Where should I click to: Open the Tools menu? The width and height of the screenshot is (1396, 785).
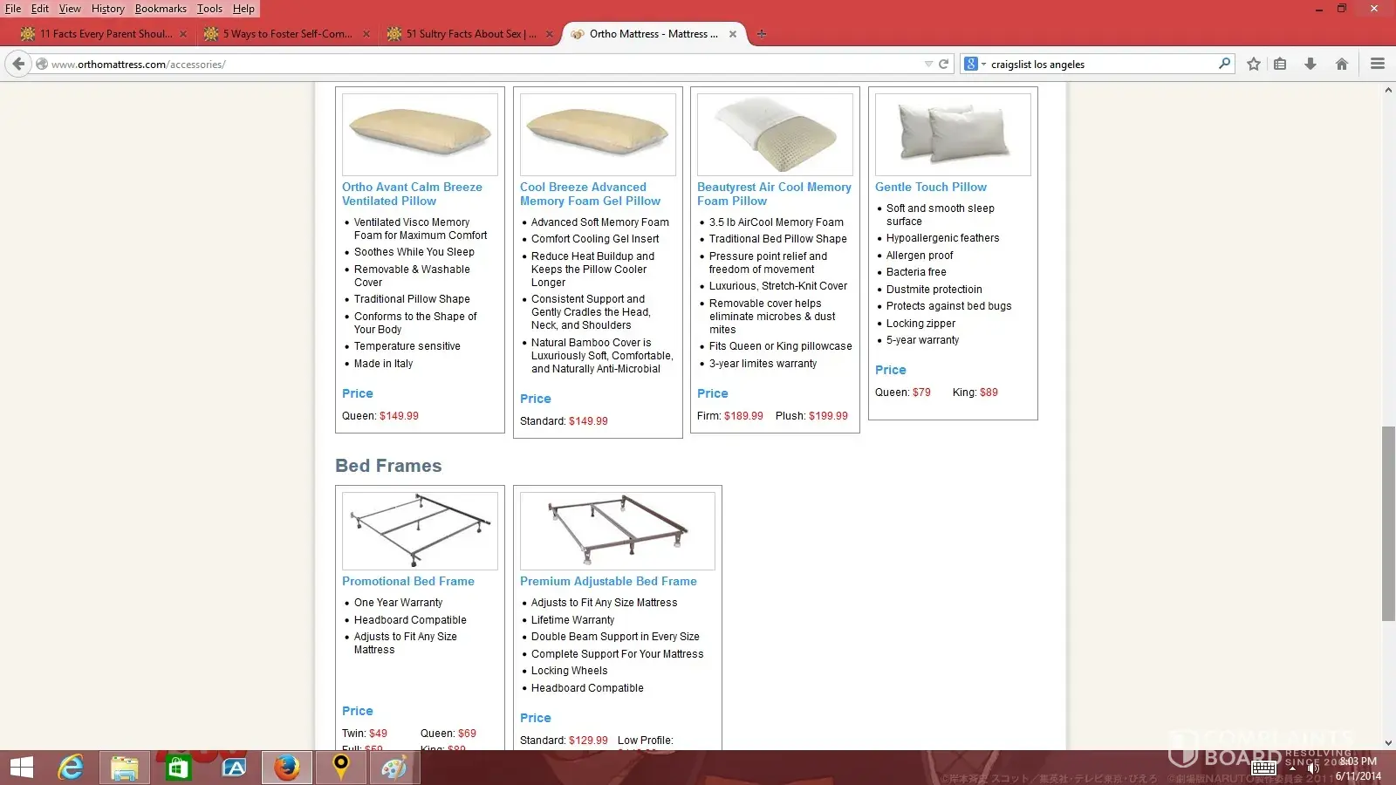[x=209, y=9]
